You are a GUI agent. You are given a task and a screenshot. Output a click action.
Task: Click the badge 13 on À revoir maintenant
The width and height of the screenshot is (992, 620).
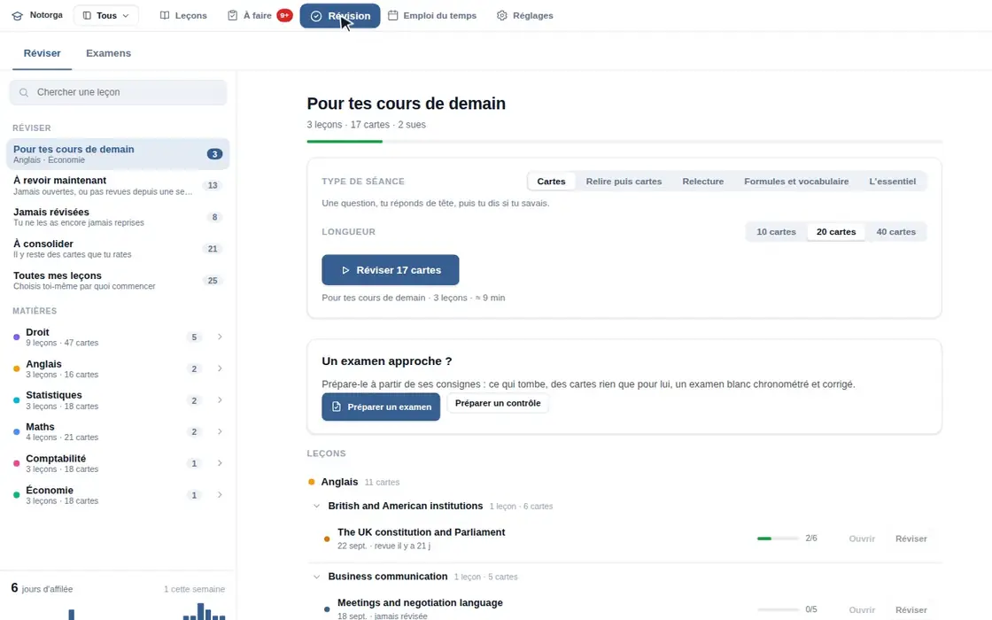(213, 185)
